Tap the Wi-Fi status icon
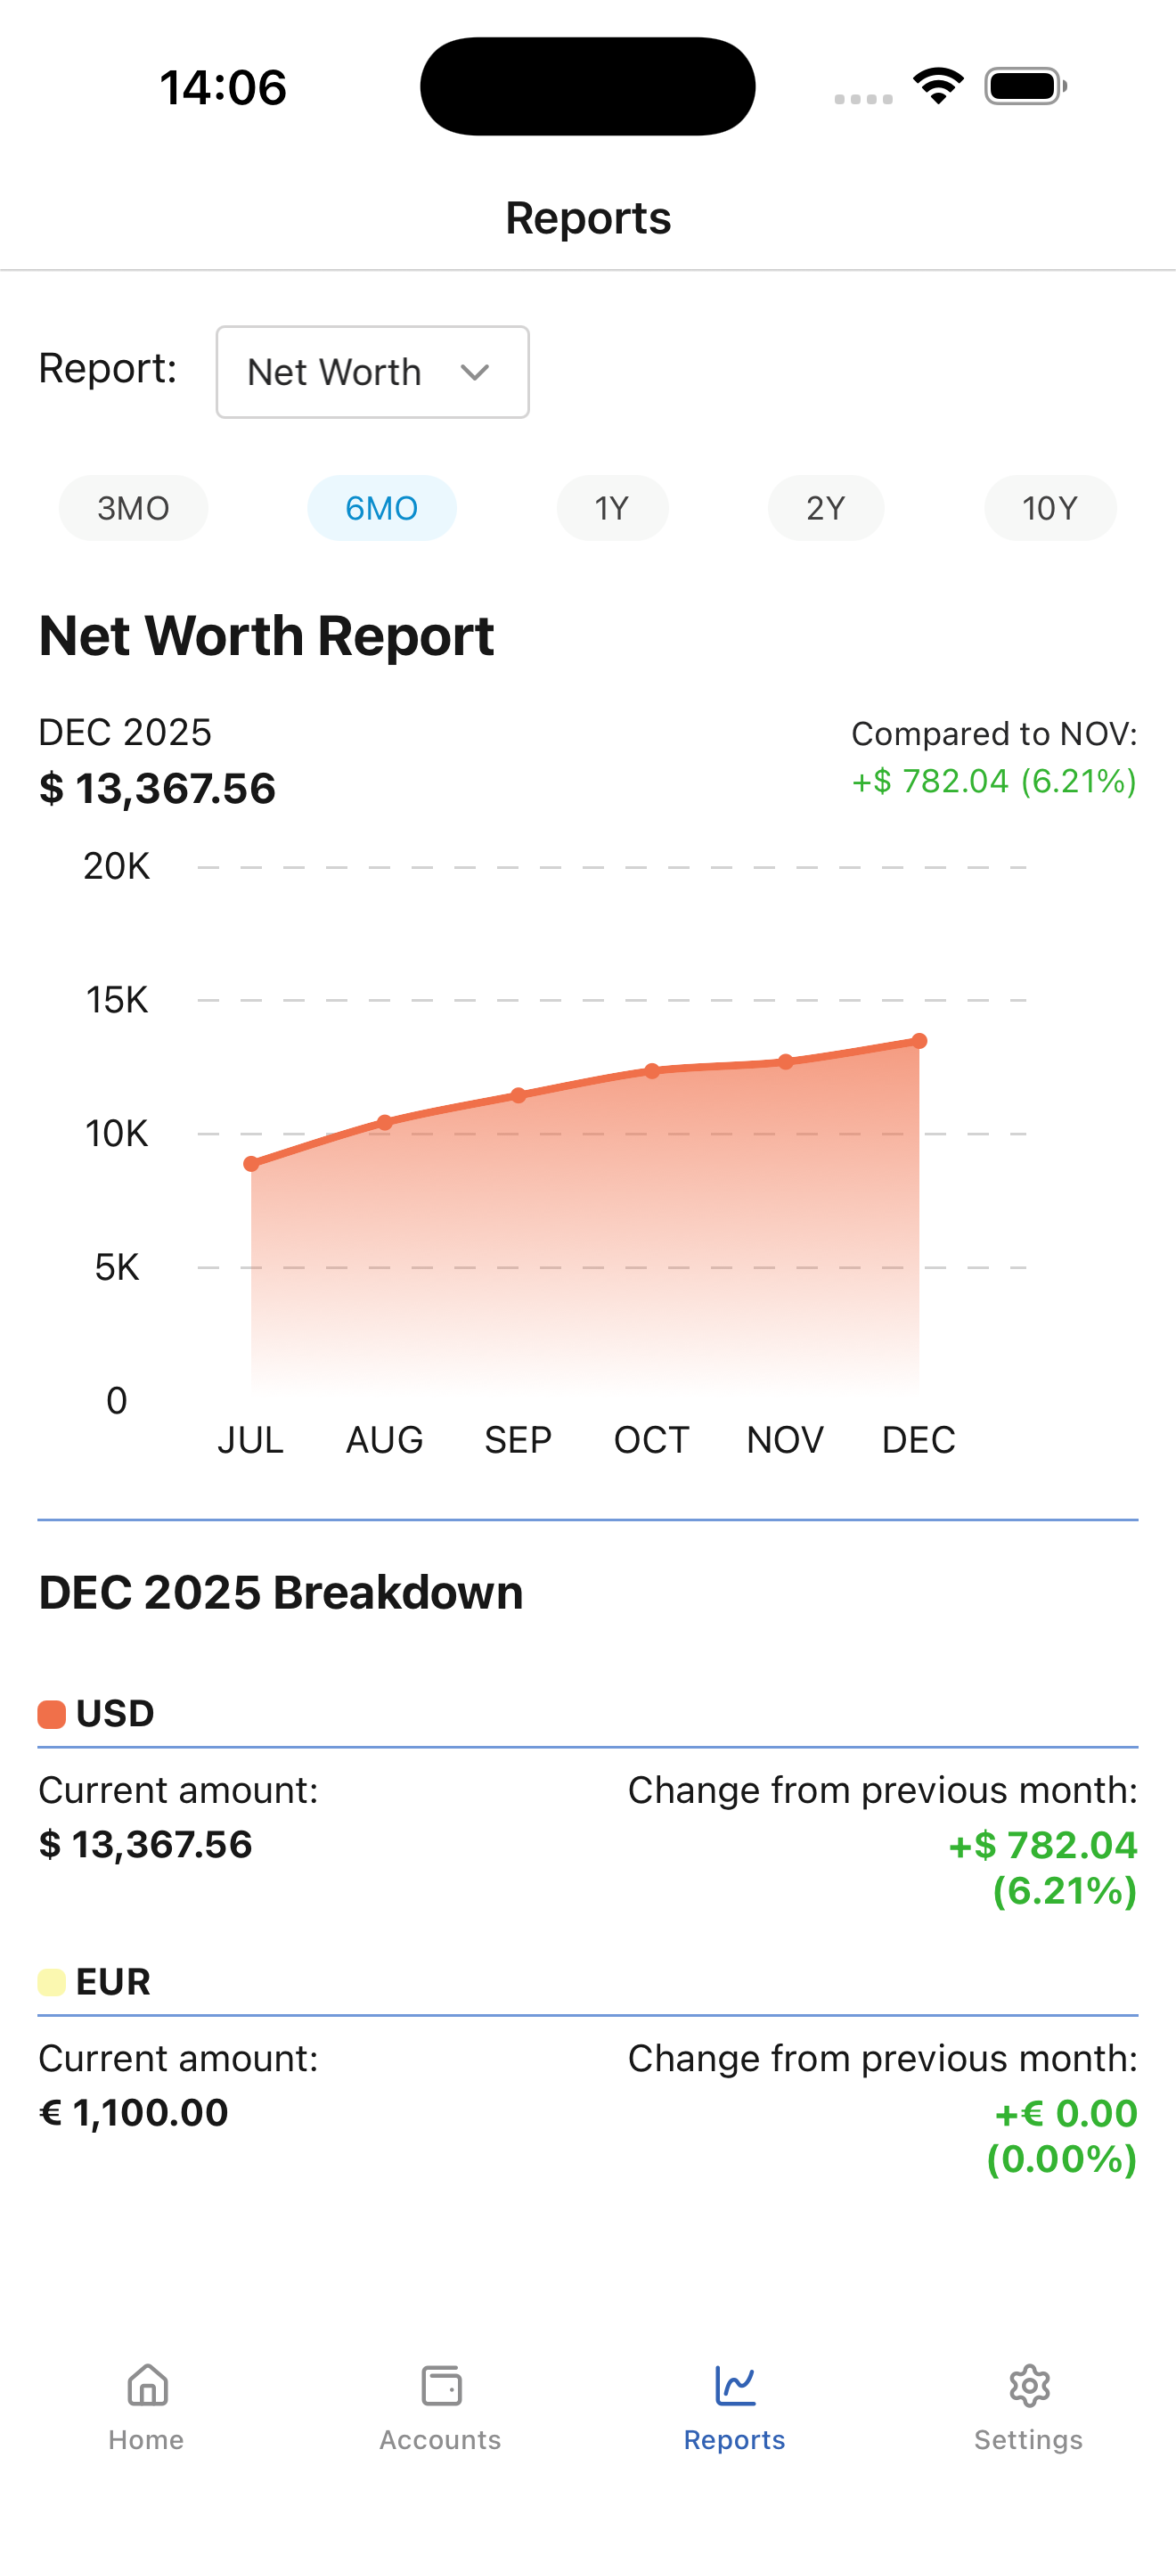 coord(938,86)
